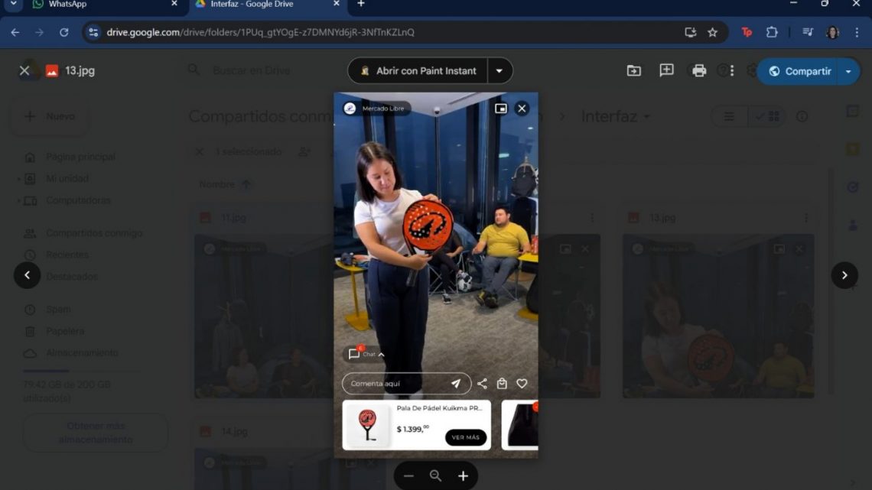Screen dimensions: 872x490
Task: Add a comment to the image
Action: [x=665, y=70]
